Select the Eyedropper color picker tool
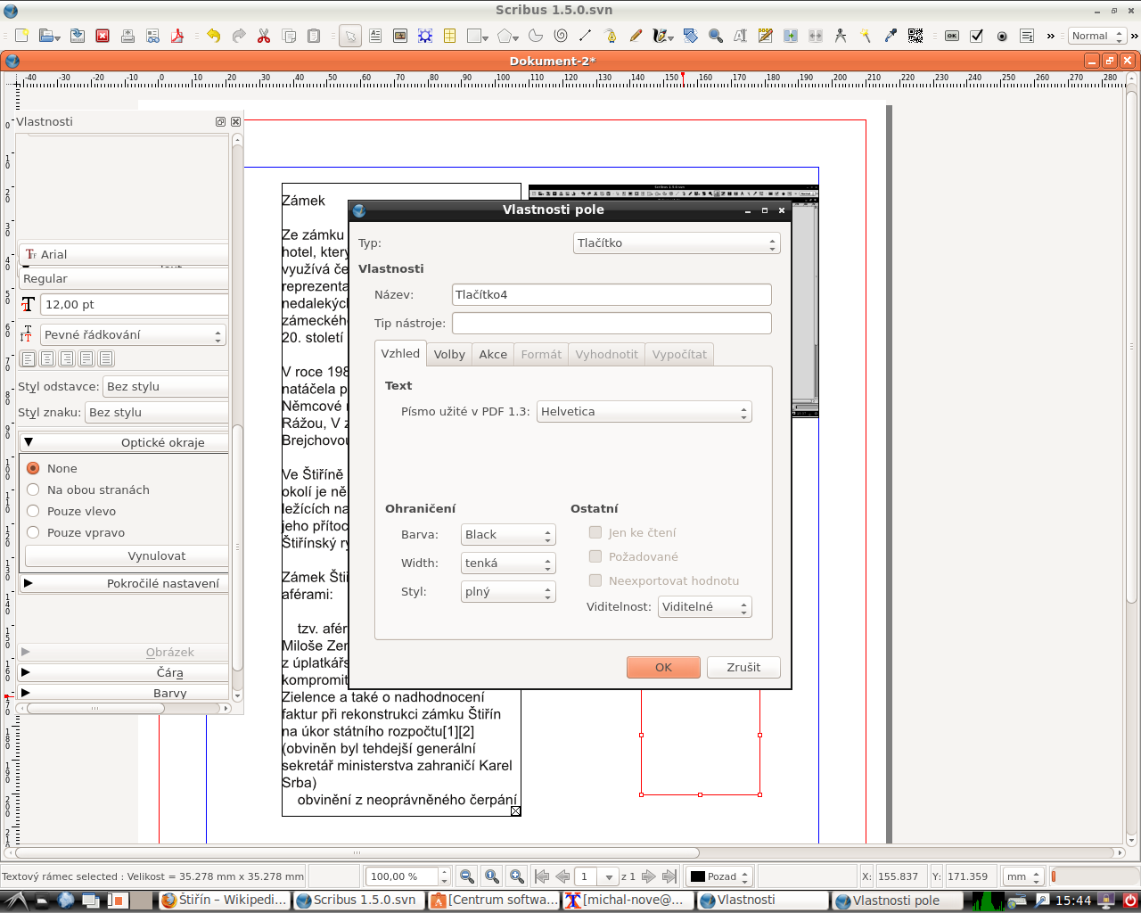 pos(890,36)
